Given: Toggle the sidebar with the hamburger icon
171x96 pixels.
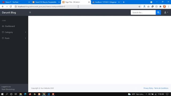Looking at the screenshot, I should [x=30, y=13].
